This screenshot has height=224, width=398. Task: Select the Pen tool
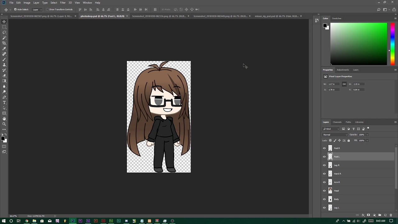click(4, 97)
